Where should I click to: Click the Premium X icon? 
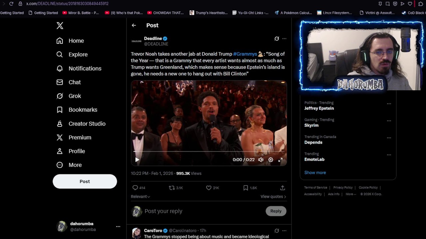point(60,137)
